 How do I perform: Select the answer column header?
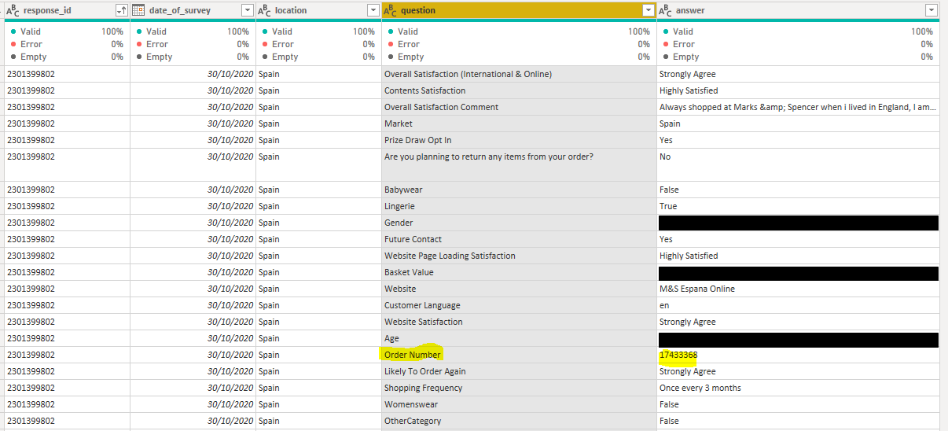click(x=798, y=10)
